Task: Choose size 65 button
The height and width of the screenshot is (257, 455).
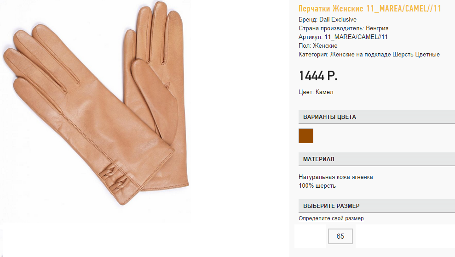Action: (x=340, y=236)
